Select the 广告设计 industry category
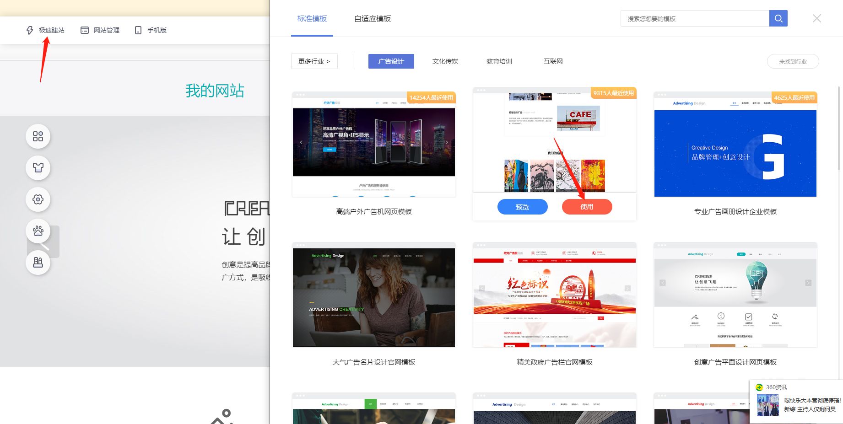Viewport: 843px width, 424px height. point(391,61)
